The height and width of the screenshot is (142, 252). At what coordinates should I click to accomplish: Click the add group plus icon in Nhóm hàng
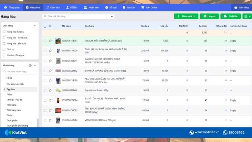coord(30,65)
